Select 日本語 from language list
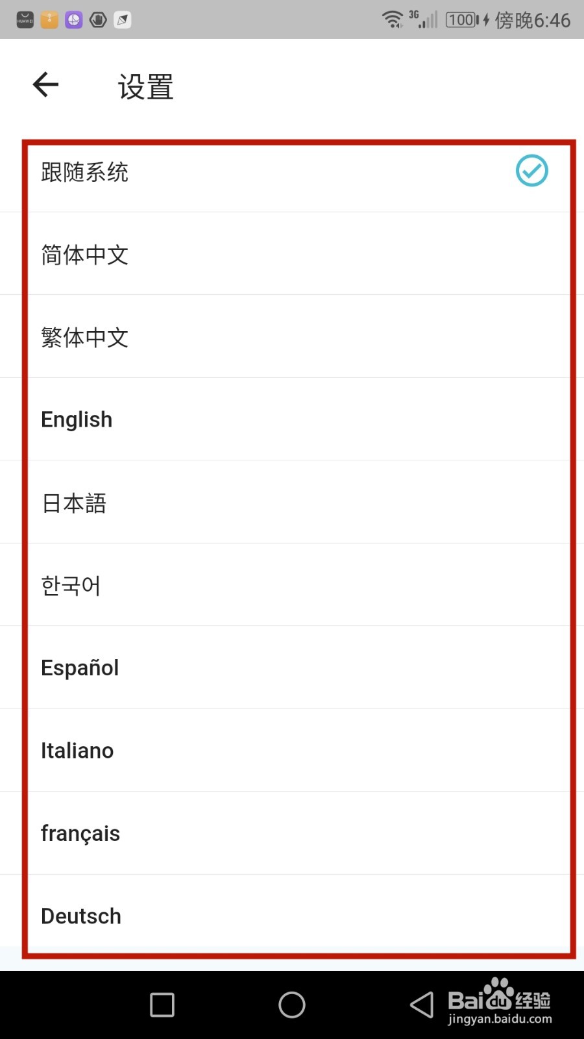This screenshot has height=1039, width=584. pyautogui.click(x=292, y=502)
